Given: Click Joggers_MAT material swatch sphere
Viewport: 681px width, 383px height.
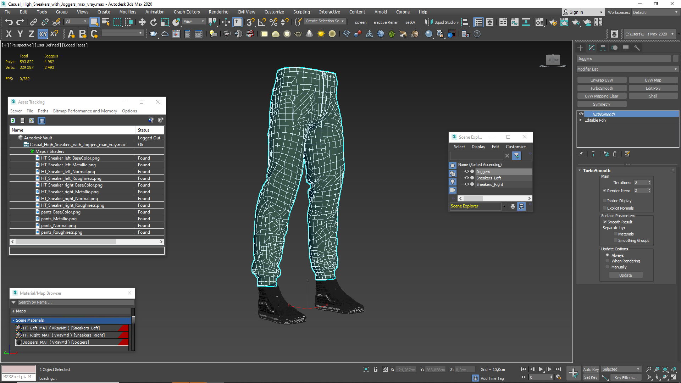Looking at the screenshot, I should (x=19, y=342).
